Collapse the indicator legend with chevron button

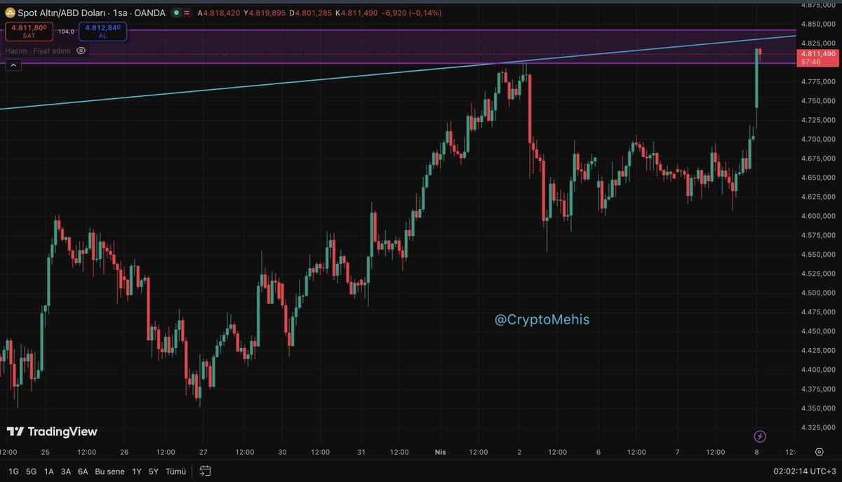click(13, 65)
